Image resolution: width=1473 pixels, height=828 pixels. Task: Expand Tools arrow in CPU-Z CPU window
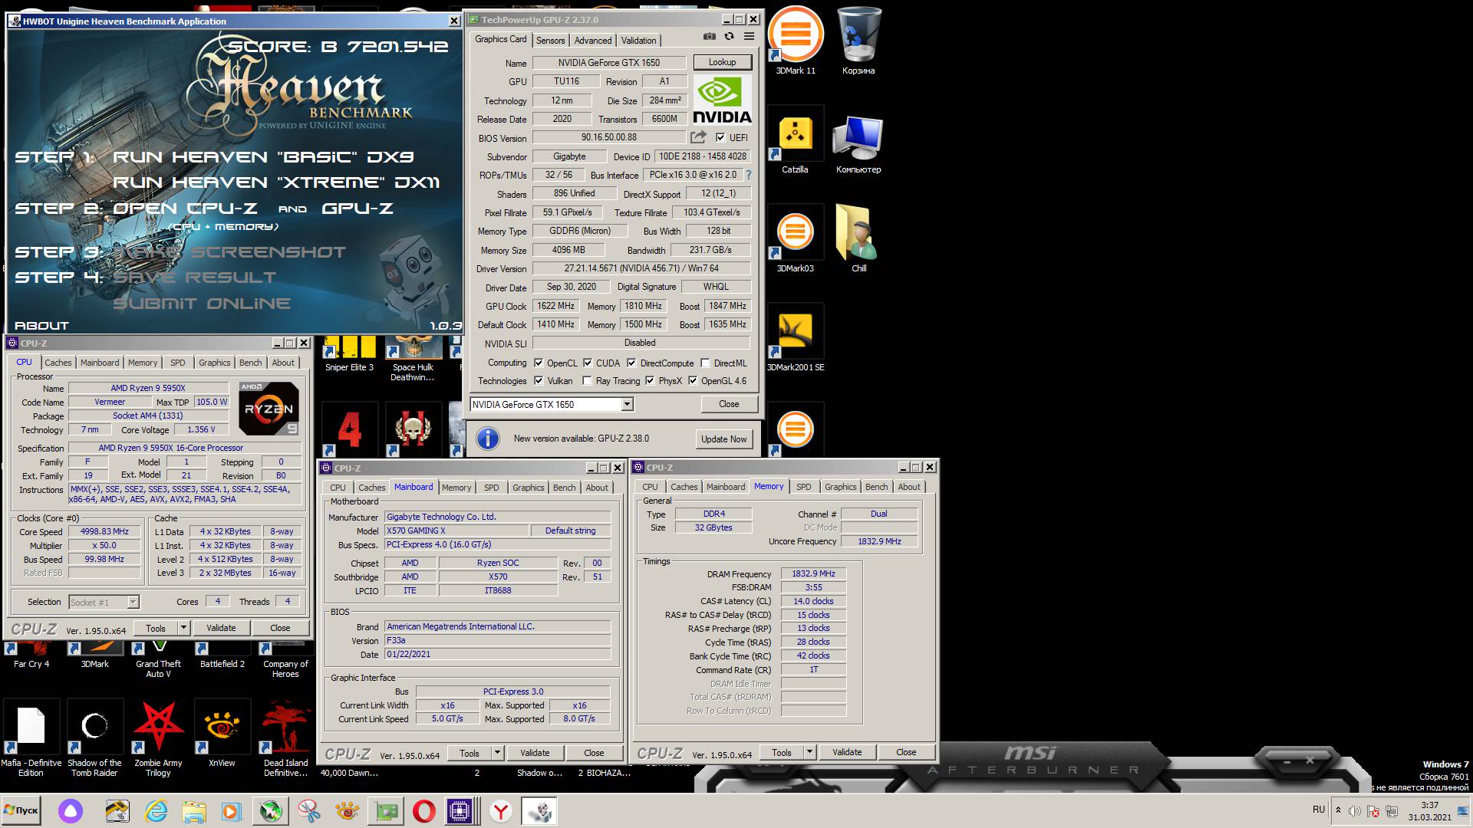(x=183, y=628)
